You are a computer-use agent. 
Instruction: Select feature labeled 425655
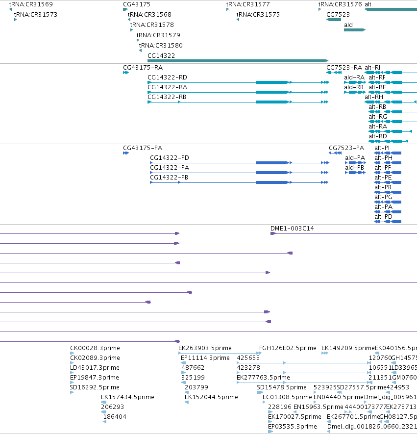click(248, 358)
